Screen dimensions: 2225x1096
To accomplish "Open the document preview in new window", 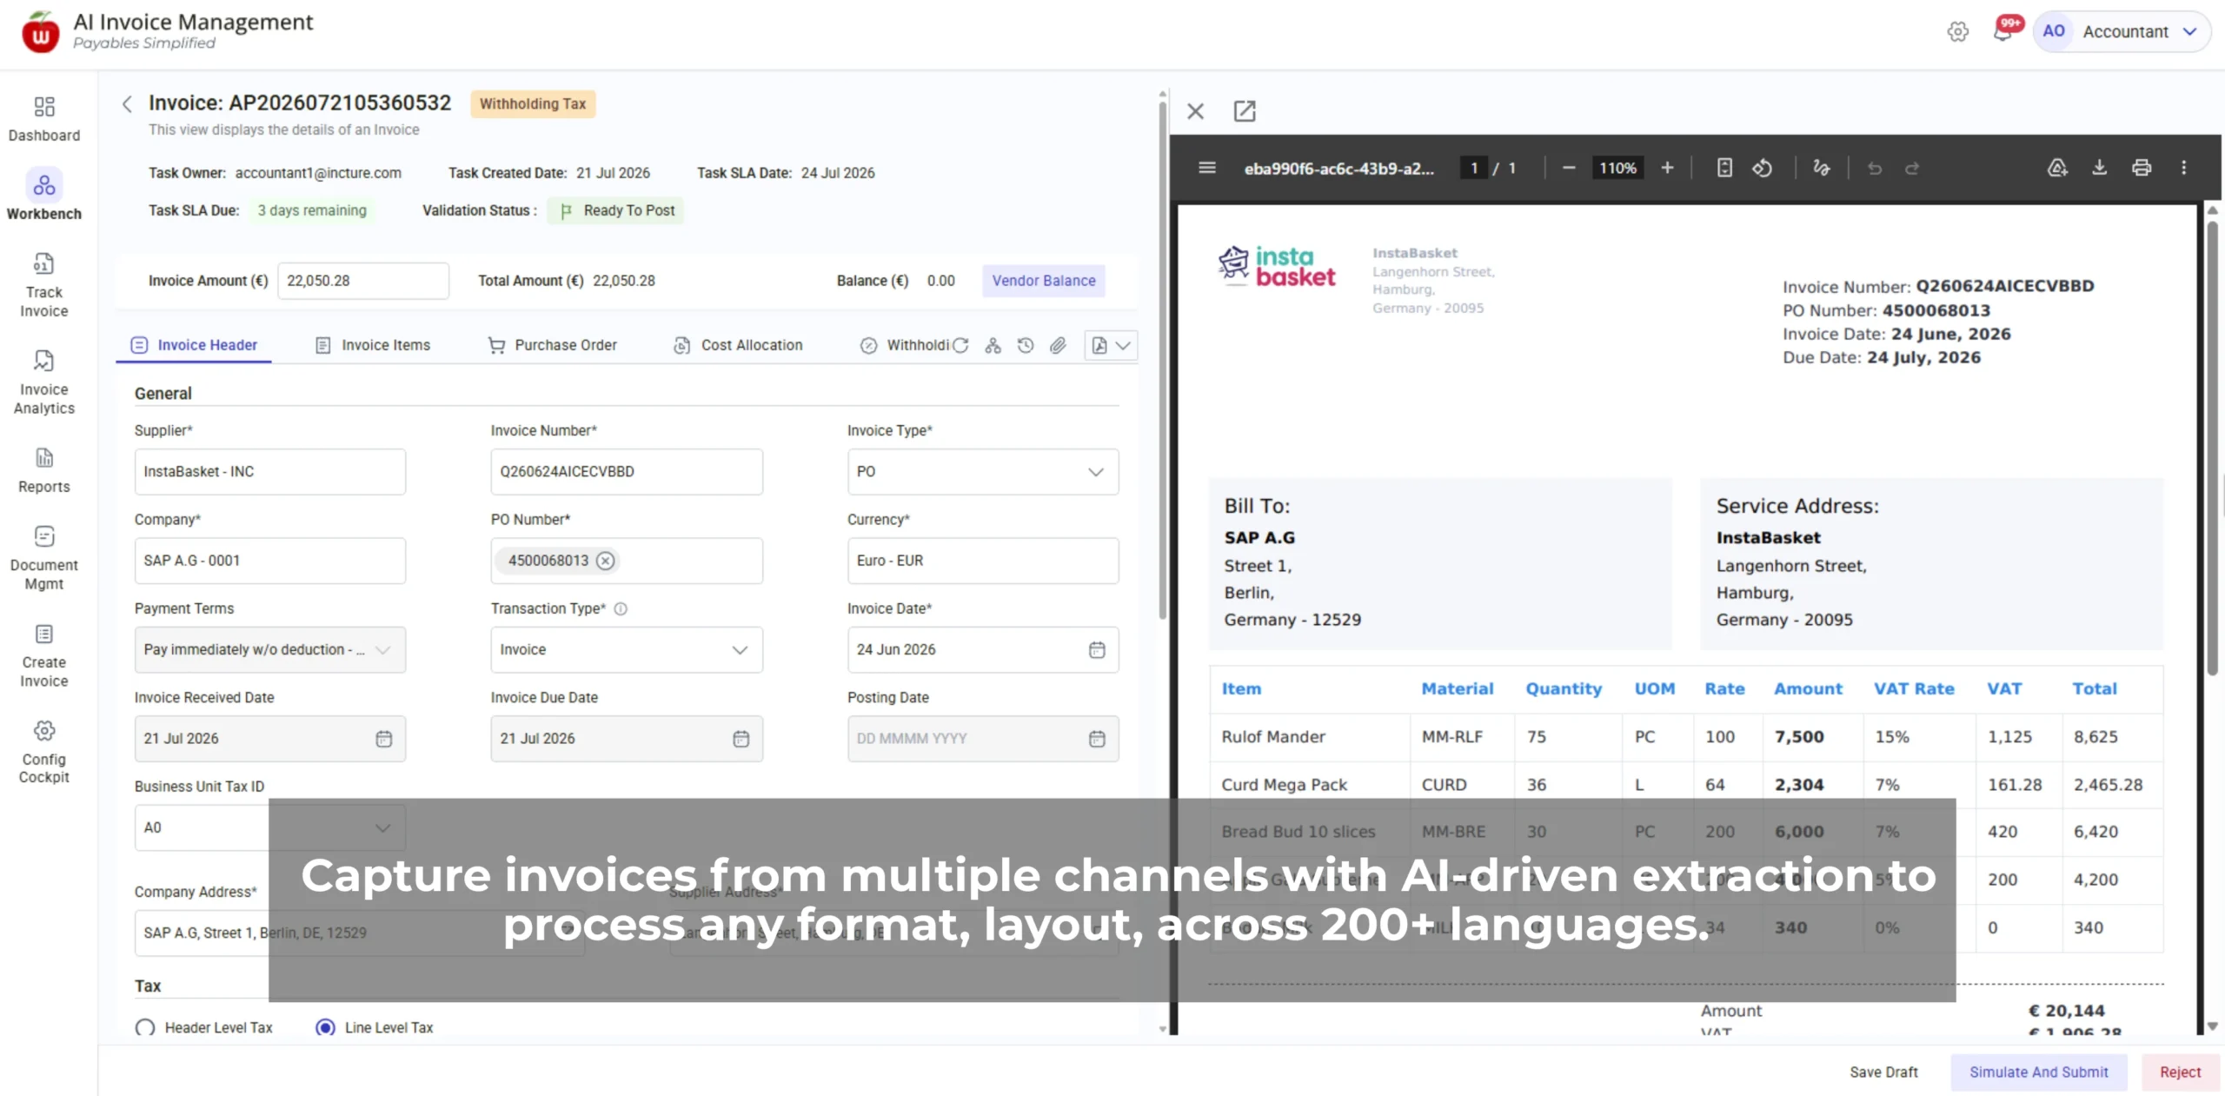I will [1245, 111].
